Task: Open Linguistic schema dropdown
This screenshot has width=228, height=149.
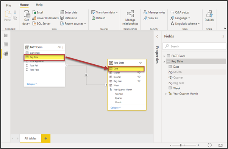Action: [x=185, y=23]
